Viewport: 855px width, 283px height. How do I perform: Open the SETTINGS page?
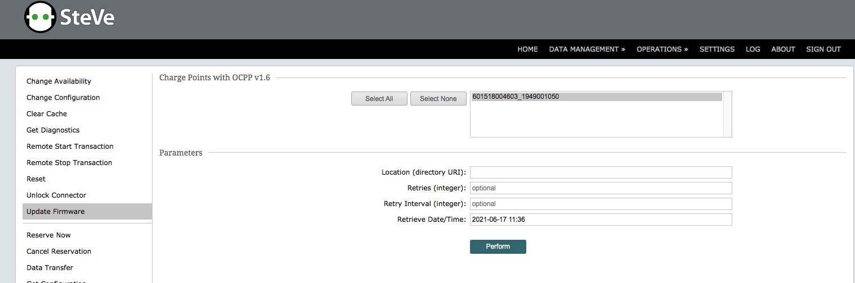coord(717,49)
